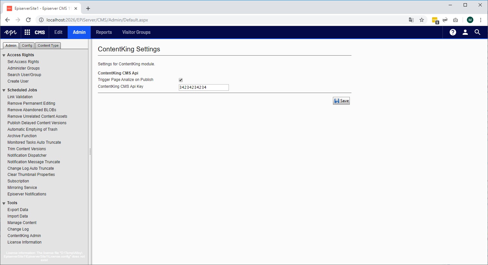Open Create User

[18, 81]
